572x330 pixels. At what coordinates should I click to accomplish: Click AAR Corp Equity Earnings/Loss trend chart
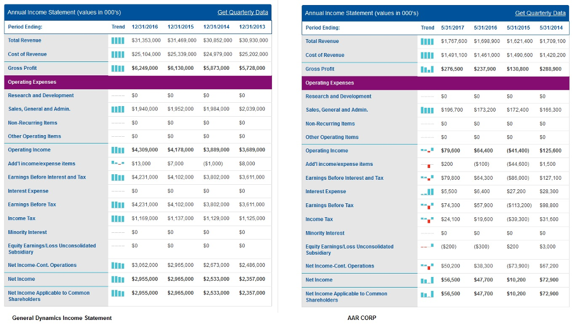[x=427, y=246]
